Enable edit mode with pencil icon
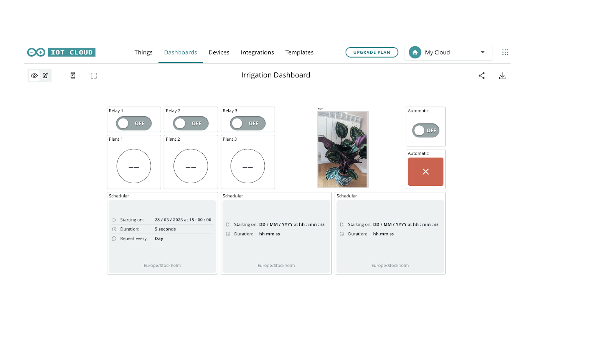Screen dimensions: 614x360 46,76
